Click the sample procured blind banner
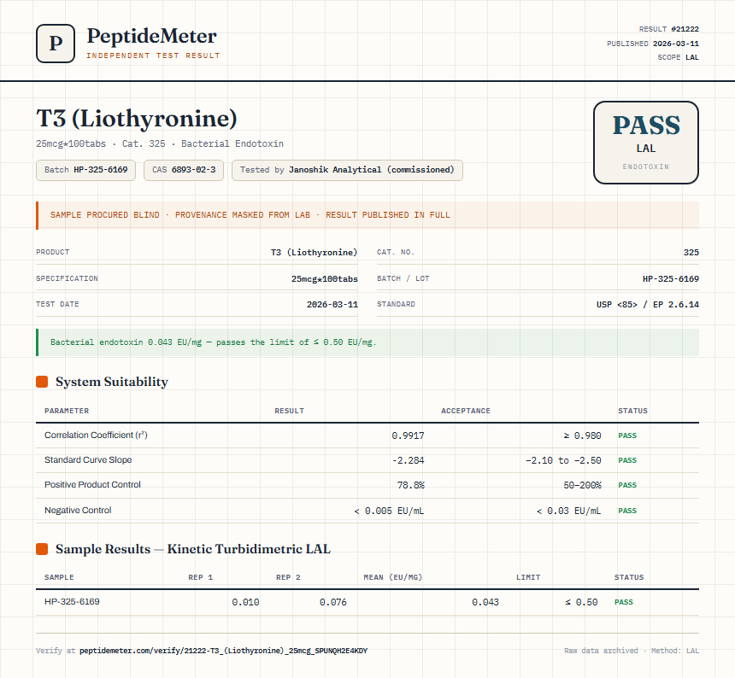Screen dimensions: 735x678 click(x=367, y=215)
